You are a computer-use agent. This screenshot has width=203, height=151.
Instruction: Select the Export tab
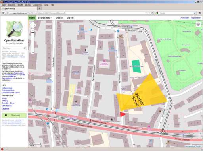70,18
